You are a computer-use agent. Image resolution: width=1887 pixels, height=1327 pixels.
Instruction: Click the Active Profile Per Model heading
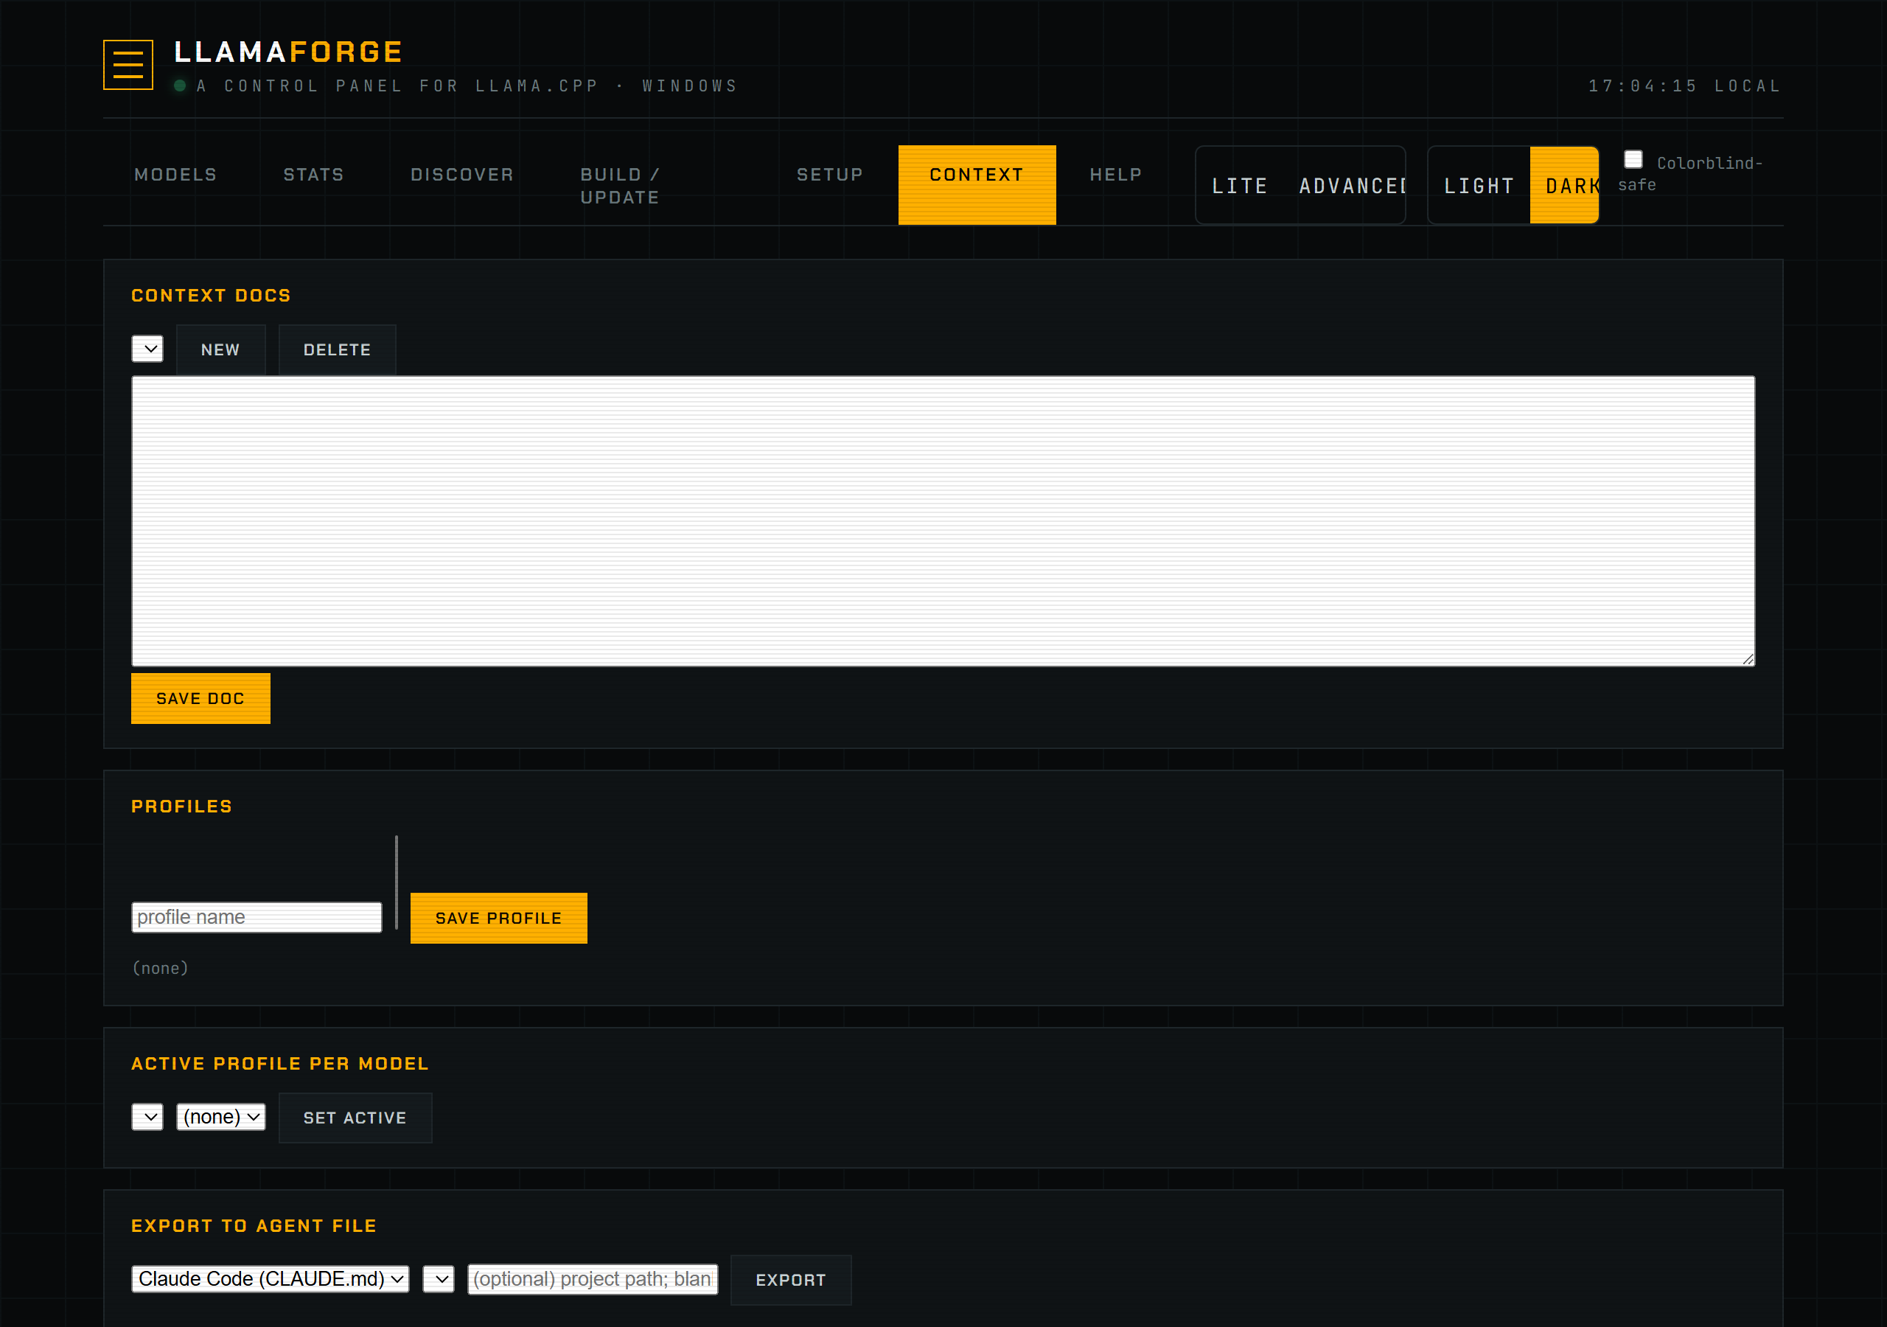click(x=280, y=1064)
